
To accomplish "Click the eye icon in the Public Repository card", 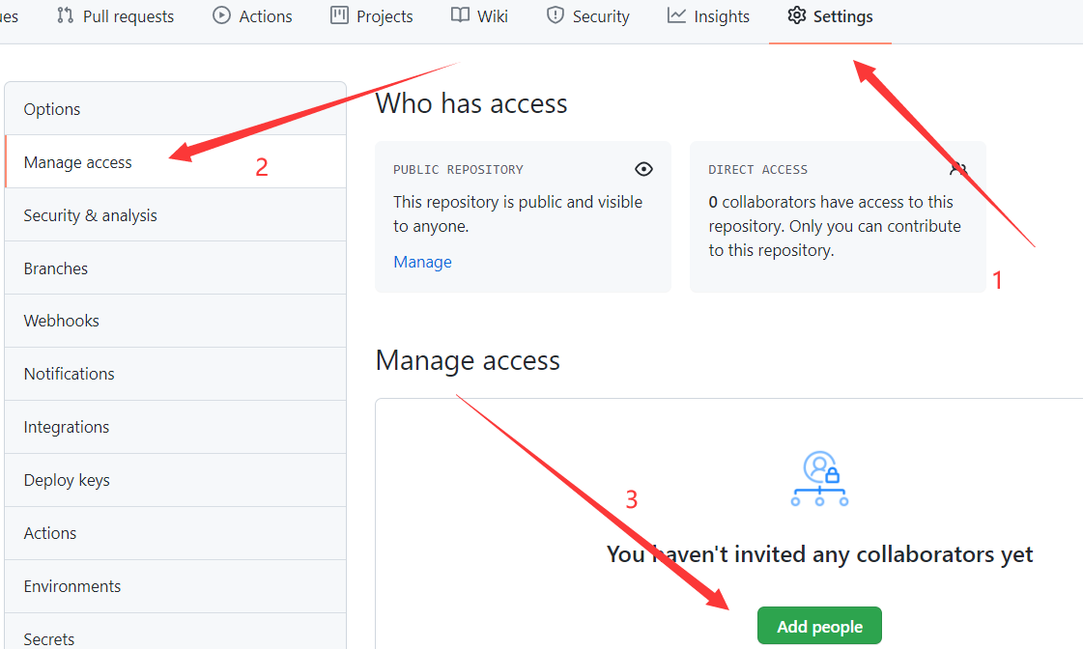I will (643, 169).
